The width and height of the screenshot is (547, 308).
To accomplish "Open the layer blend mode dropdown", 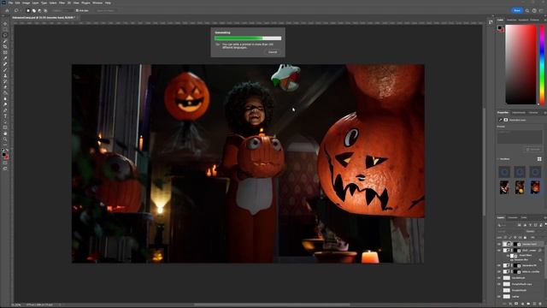I will [x=509, y=231].
